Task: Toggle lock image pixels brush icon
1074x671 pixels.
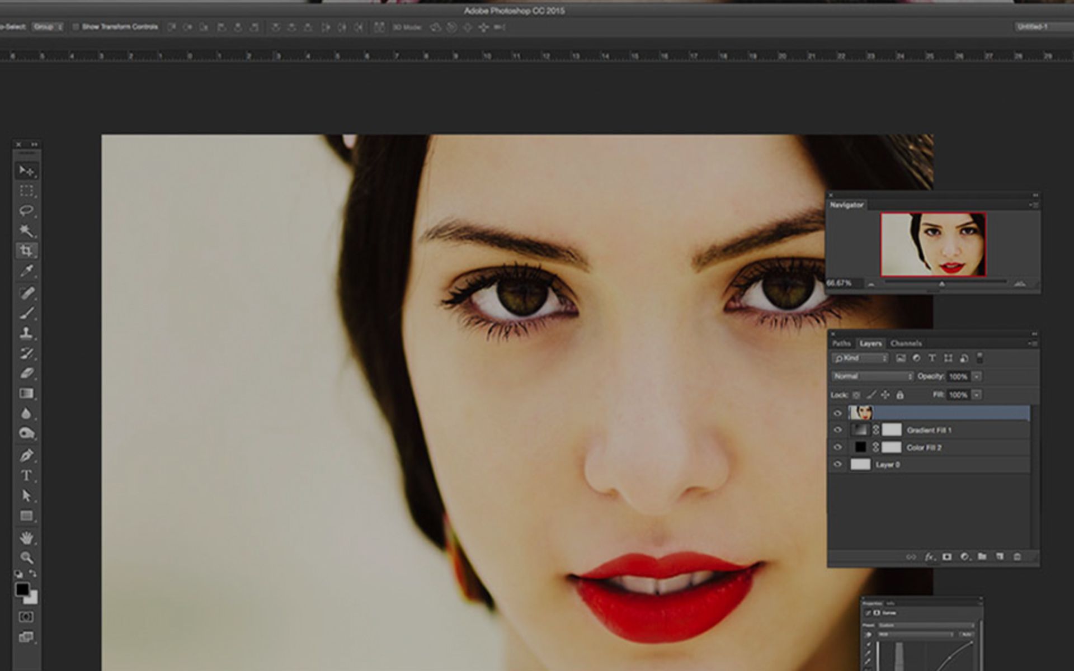Action: click(x=871, y=395)
